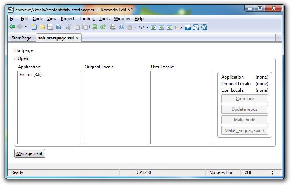Minimize the Komodo Edit window

pos(250,8)
